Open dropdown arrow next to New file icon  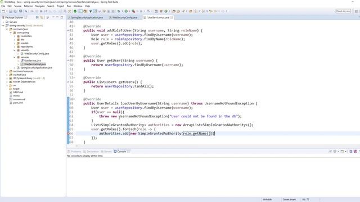click(7, 11)
